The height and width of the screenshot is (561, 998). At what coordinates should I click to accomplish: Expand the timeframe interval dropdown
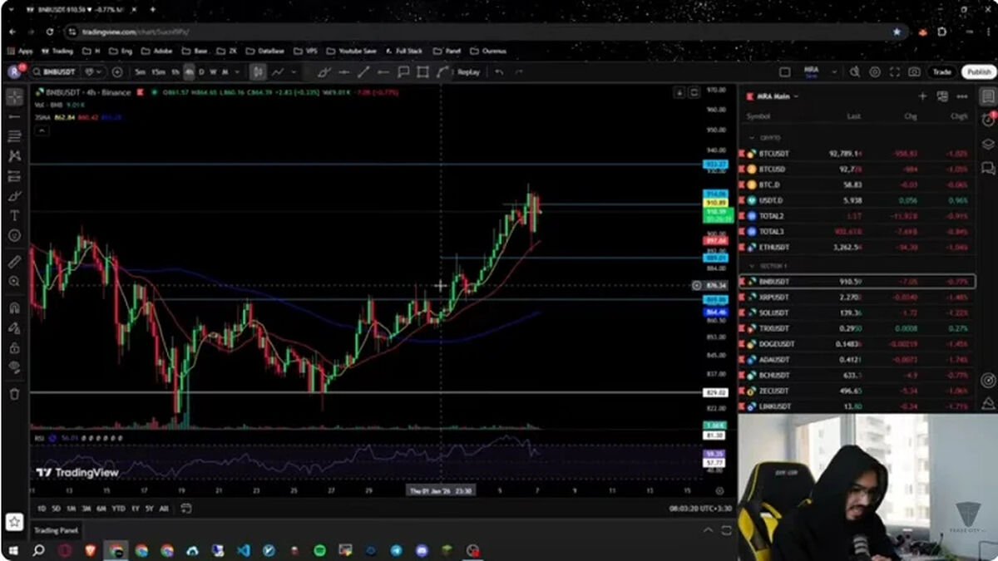coord(239,72)
